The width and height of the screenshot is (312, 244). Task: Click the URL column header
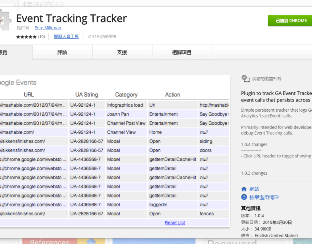tap(29, 95)
